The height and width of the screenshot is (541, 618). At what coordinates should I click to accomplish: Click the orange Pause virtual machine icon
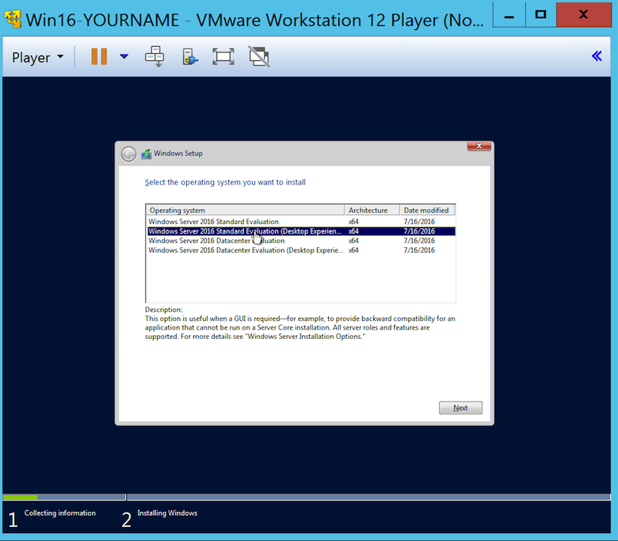click(99, 56)
